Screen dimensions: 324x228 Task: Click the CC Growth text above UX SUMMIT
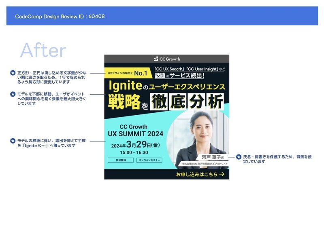(134, 127)
